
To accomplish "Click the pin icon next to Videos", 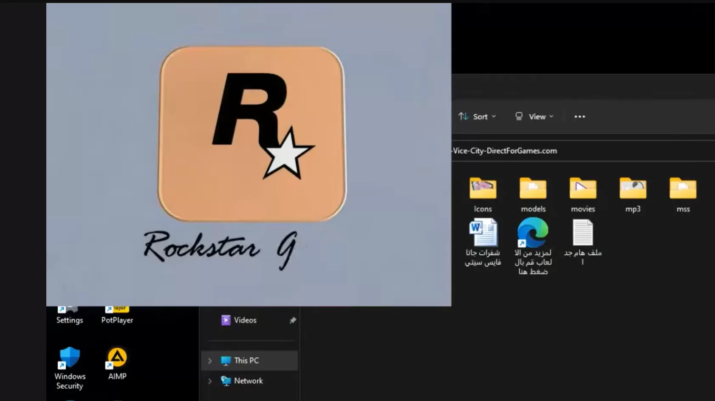I will point(293,320).
